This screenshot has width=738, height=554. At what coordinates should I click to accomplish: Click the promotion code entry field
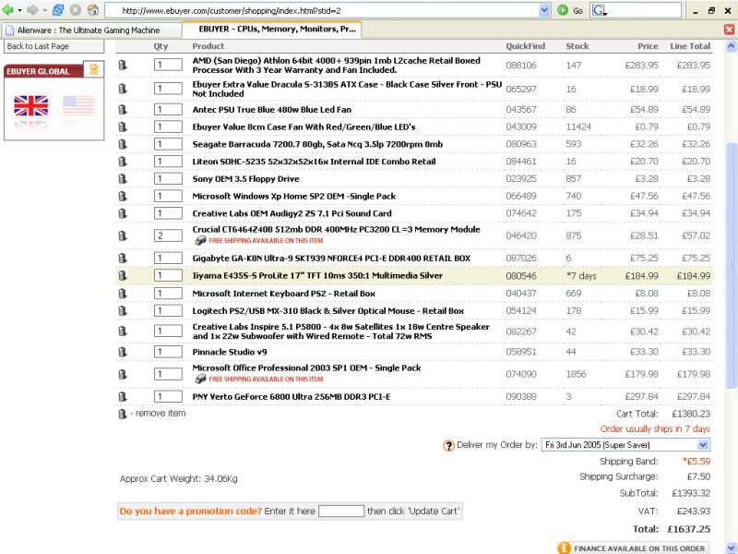(x=340, y=511)
